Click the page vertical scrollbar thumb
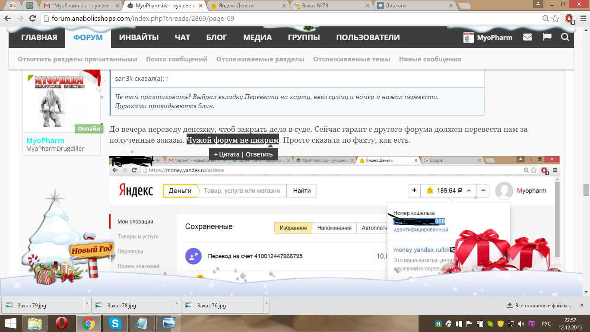This screenshot has width=590, height=332. (586, 190)
